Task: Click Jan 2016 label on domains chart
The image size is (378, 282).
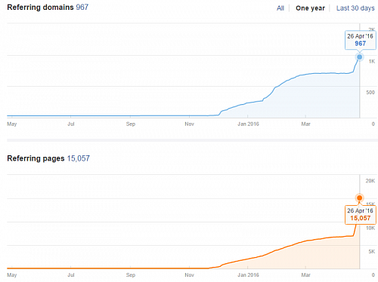Action: tap(248, 124)
